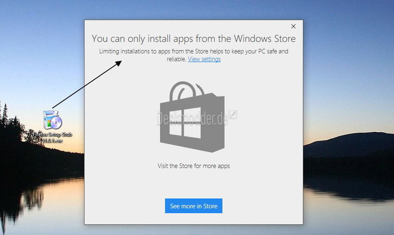
Task: Click the Firefox Setup Stub 51.0.1.exe filename label
Action: [52, 137]
